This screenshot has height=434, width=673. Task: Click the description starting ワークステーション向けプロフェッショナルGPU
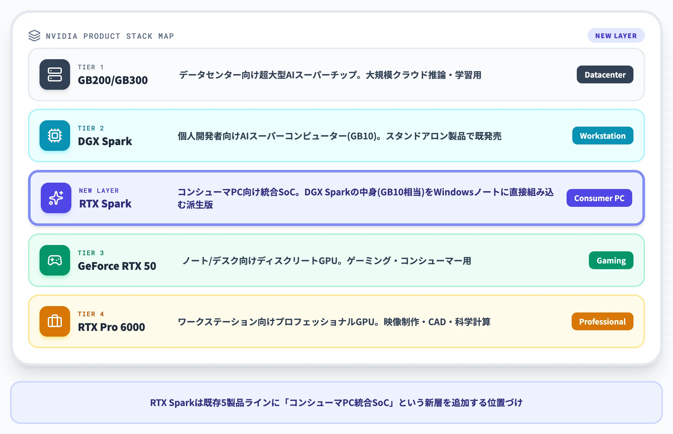(334, 322)
